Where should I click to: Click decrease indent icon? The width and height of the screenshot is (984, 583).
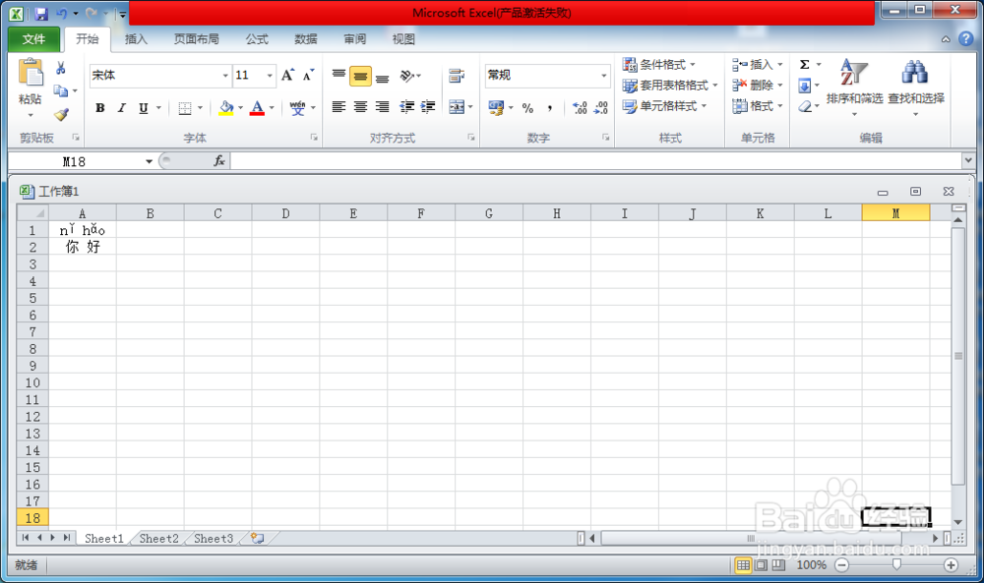406,107
